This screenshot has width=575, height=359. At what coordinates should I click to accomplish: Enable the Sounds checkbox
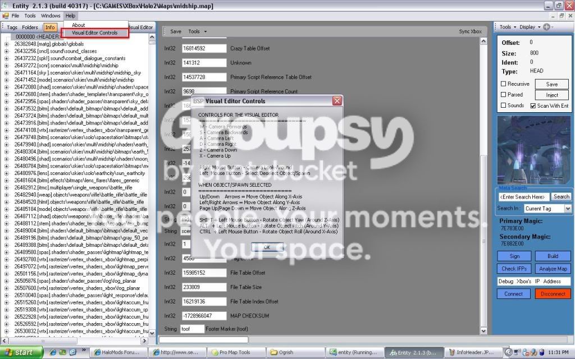[504, 105]
